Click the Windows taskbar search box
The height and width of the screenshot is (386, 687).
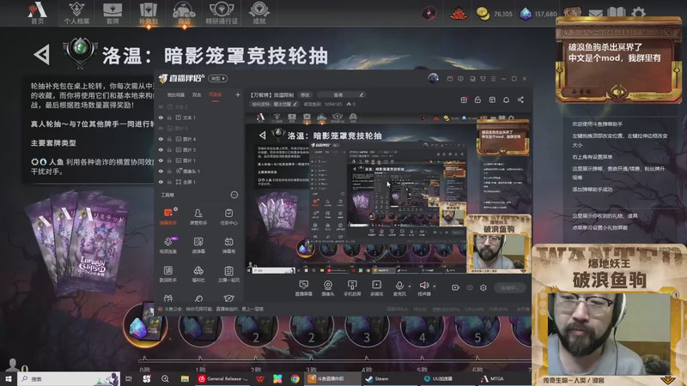point(69,379)
